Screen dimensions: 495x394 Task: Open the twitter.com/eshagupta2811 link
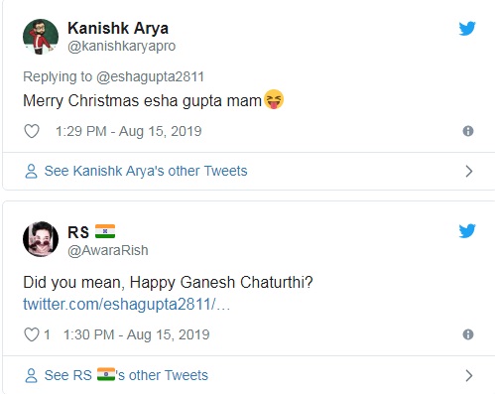tap(126, 304)
